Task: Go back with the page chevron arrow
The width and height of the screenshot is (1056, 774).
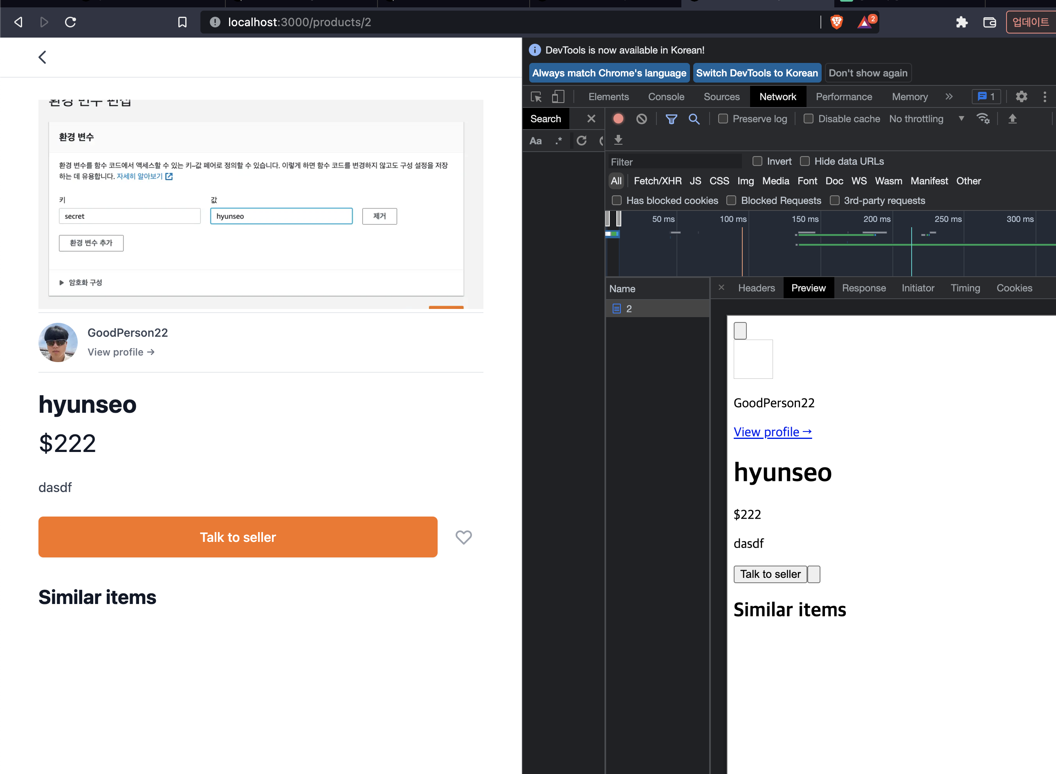Action: [43, 57]
